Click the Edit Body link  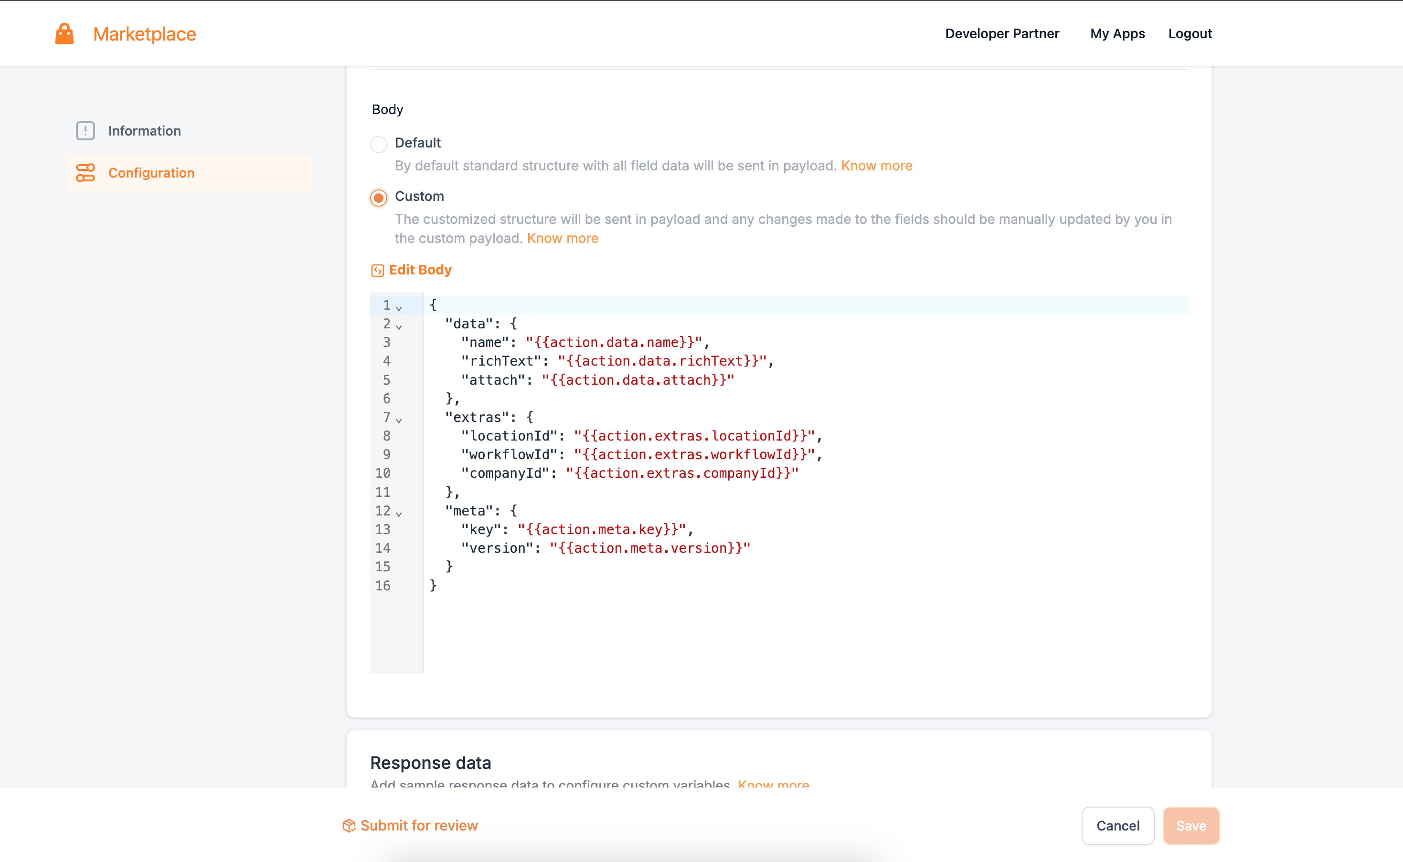point(420,270)
